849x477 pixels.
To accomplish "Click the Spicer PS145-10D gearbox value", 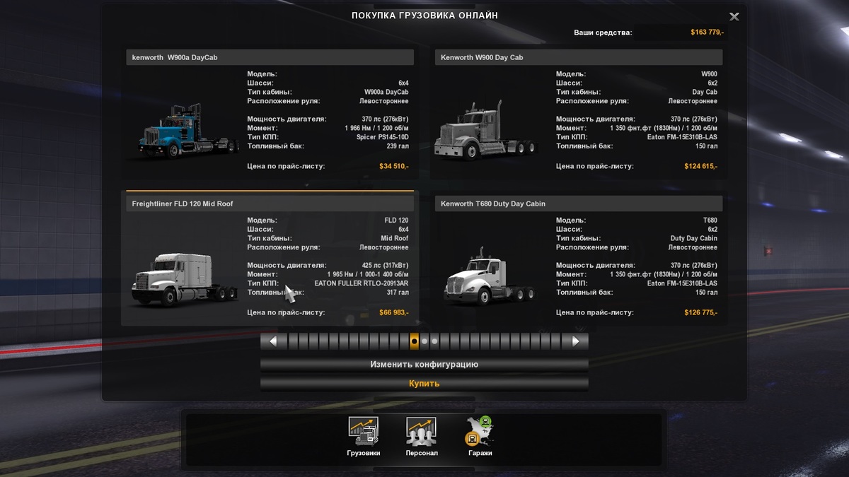I will (383, 137).
